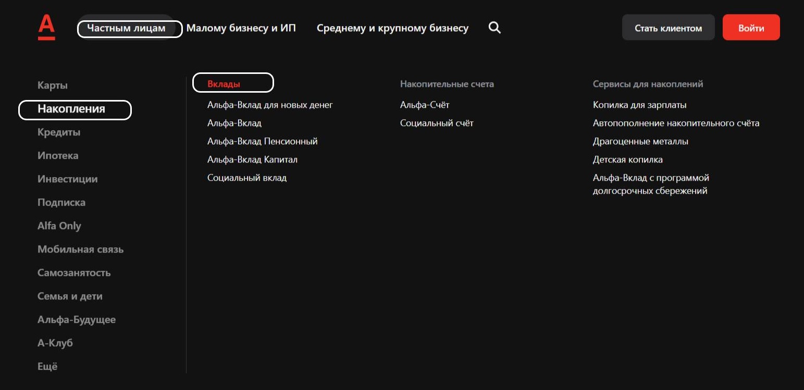Switch to Малому бизнесу и ИП
The width and height of the screenshot is (804, 390).
click(241, 28)
